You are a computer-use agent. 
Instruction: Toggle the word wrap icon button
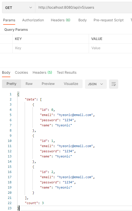[113, 84]
